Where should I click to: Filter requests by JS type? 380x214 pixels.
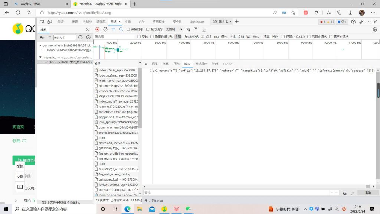coord(202,37)
